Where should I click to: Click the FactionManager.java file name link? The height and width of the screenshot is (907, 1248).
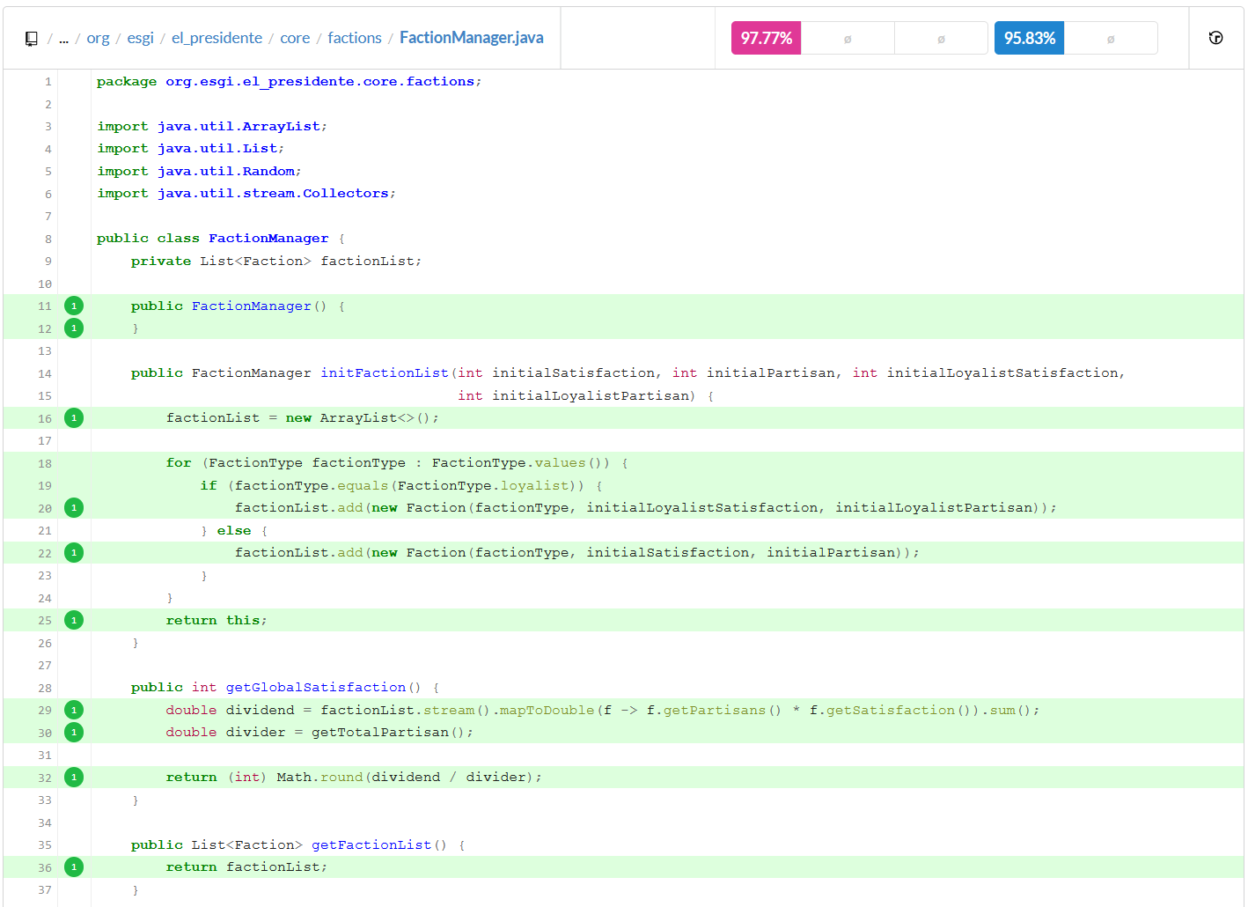(472, 38)
